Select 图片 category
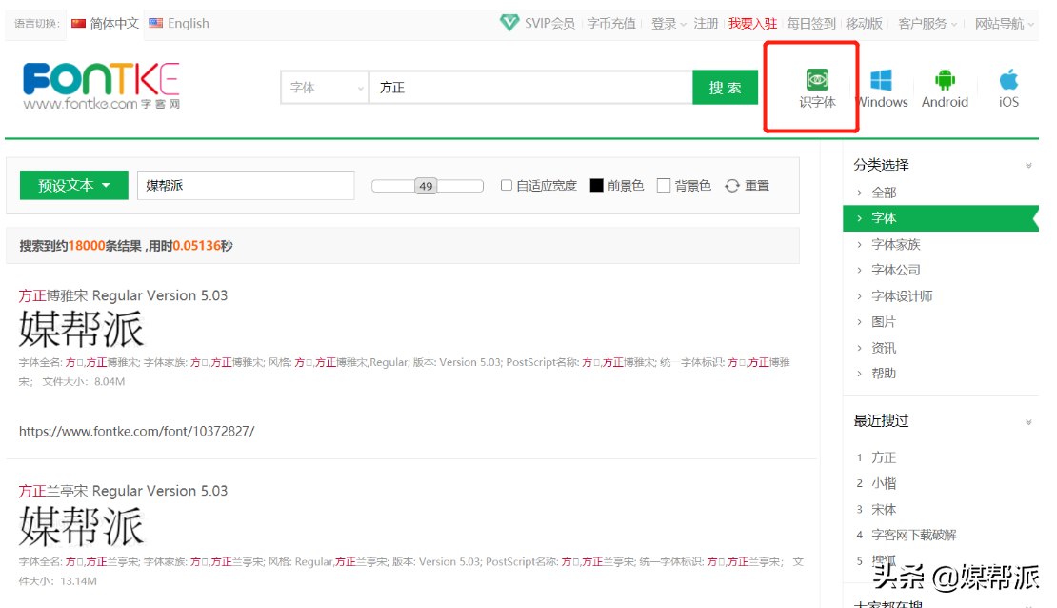The height and width of the screenshot is (608, 1057). [x=884, y=322]
